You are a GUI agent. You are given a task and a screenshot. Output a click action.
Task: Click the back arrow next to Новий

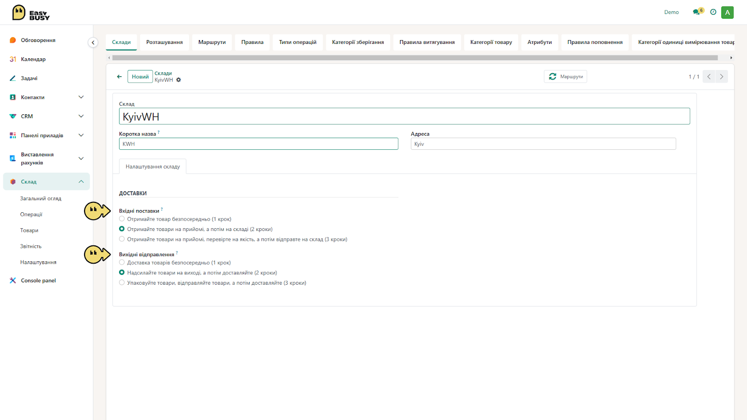coord(120,77)
